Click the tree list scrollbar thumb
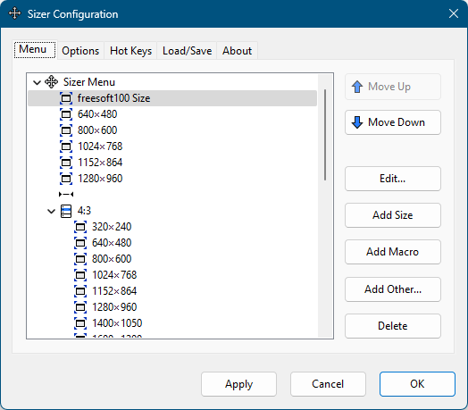The image size is (468, 410). tap(325, 135)
